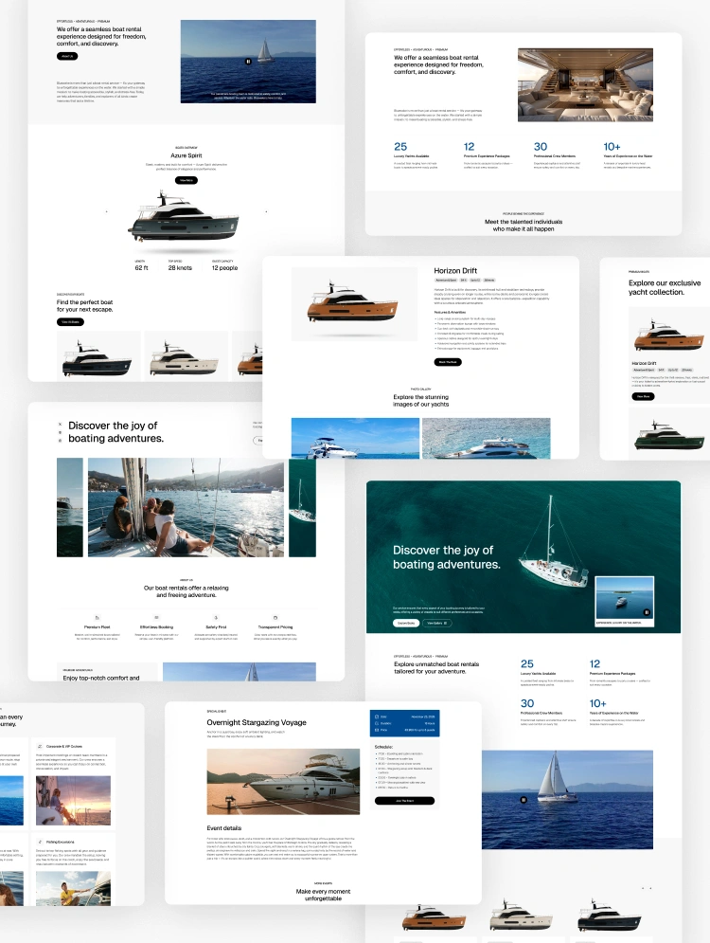Viewport: 710px width, 943px height.
Task: Click the Book This Boat button
Action: point(448,362)
